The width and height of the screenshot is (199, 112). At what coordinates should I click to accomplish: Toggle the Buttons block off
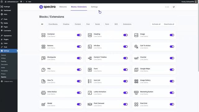[x=79, y=47]
